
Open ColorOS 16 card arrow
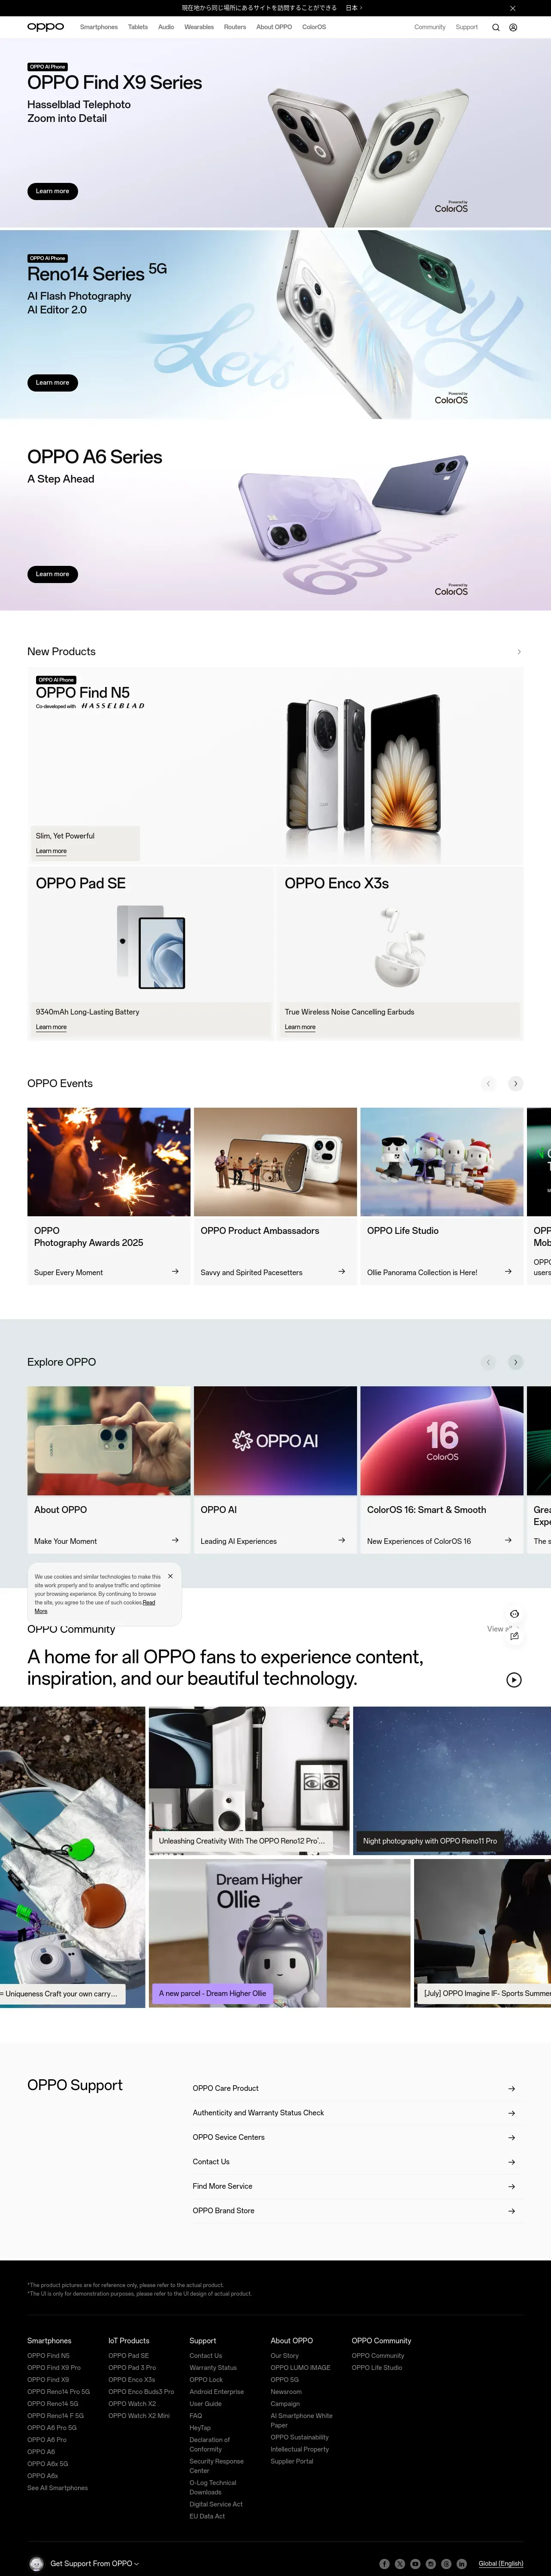click(x=508, y=1540)
